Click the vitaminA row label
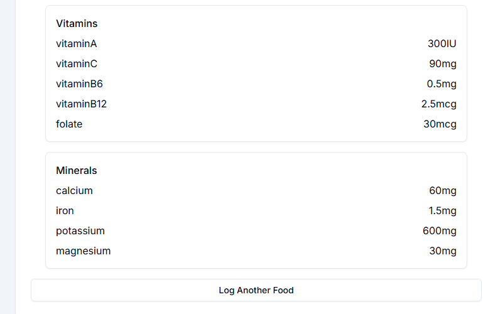The height and width of the screenshot is (314, 488). click(x=77, y=44)
